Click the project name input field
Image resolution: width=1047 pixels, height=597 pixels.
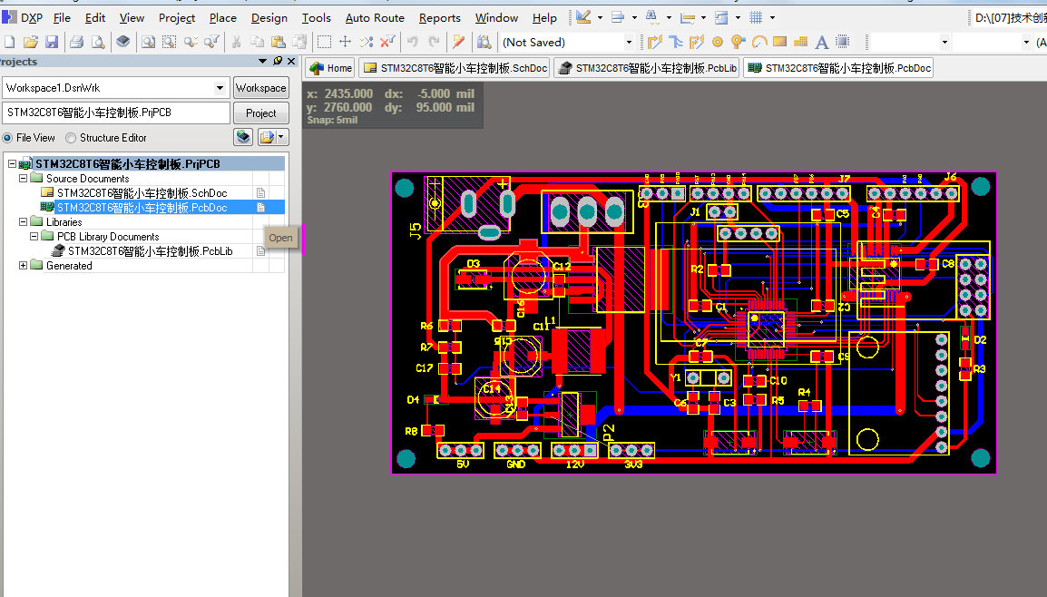point(116,113)
